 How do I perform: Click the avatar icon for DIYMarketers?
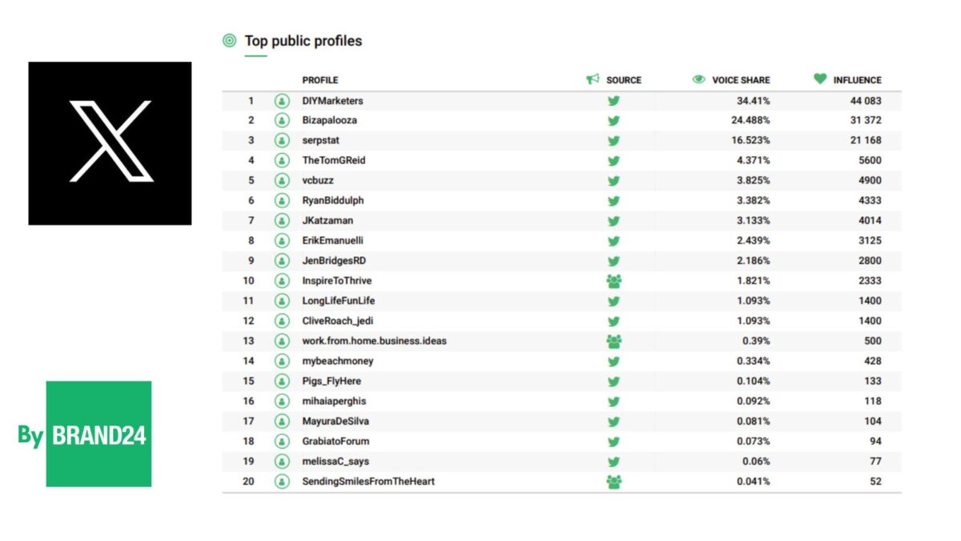282,101
